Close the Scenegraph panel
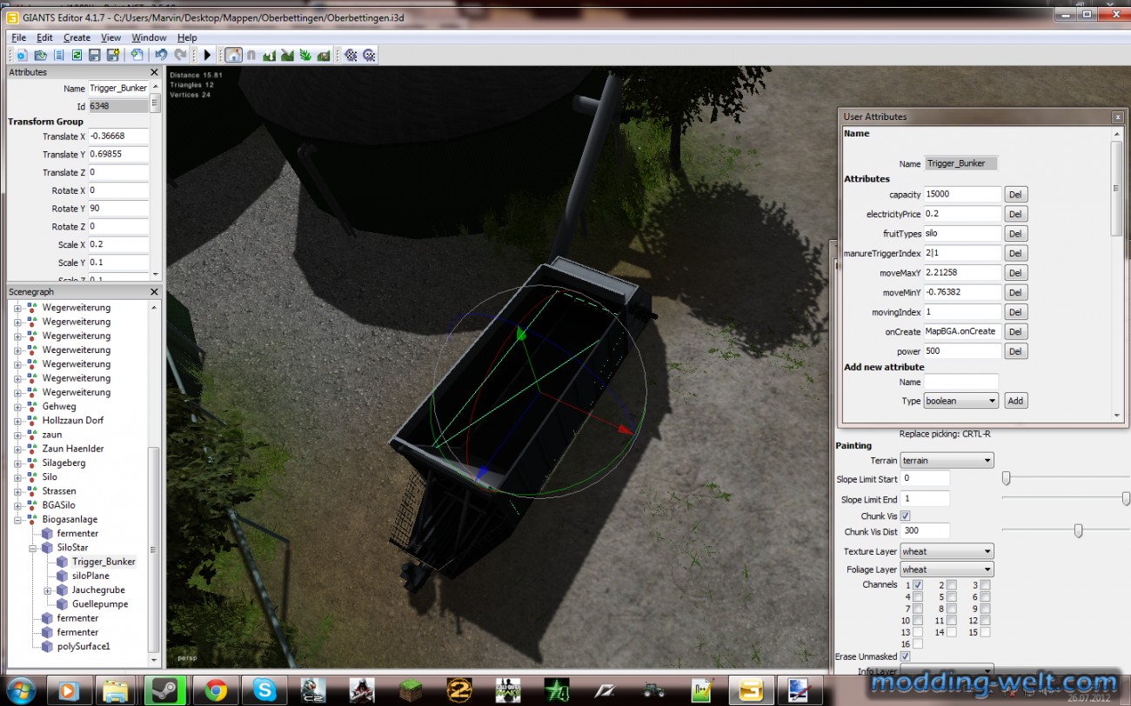This screenshot has width=1131, height=706. pyautogui.click(x=155, y=292)
